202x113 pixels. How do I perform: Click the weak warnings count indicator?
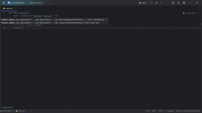point(189,13)
